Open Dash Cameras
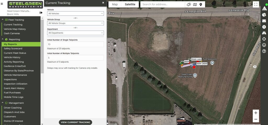Screen dimensions: 268x125 coord(12,34)
